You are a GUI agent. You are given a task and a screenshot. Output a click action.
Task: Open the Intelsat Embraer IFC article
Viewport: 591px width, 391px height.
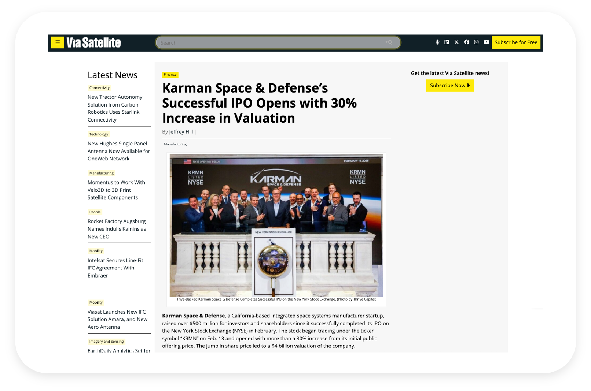coord(115,268)
